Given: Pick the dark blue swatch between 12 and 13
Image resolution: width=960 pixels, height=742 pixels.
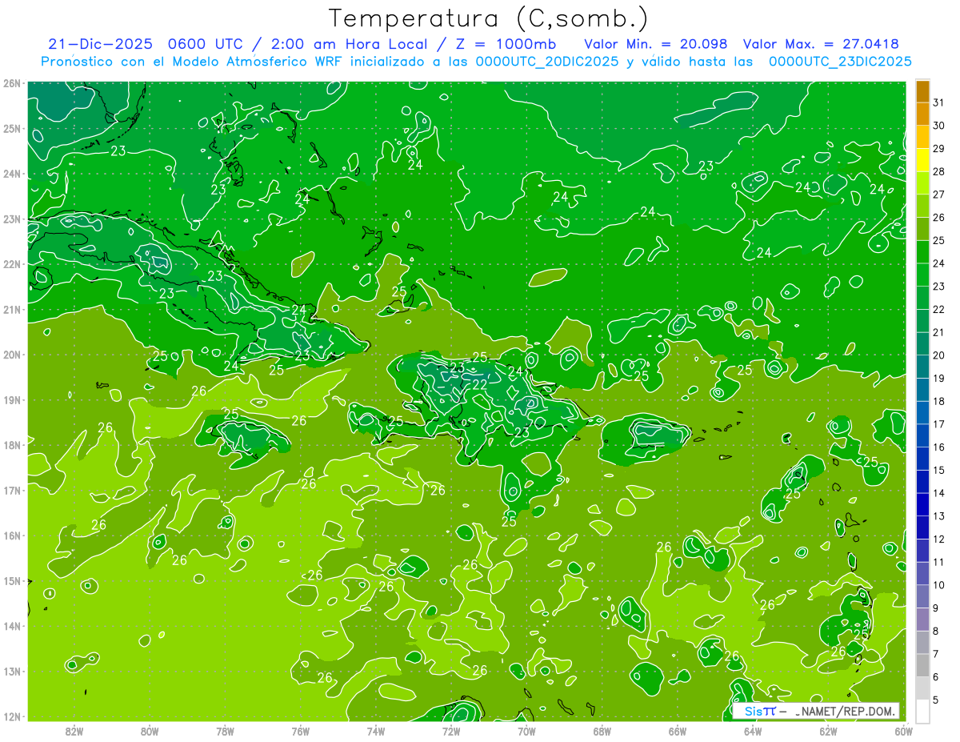Looking at the screenshot, I should [x=922, y=527].
